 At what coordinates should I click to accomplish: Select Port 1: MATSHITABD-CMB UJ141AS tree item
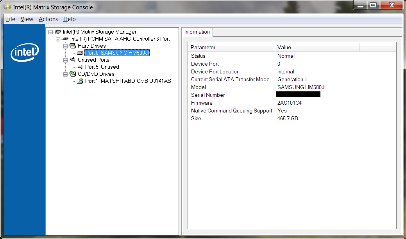[128, 81]
